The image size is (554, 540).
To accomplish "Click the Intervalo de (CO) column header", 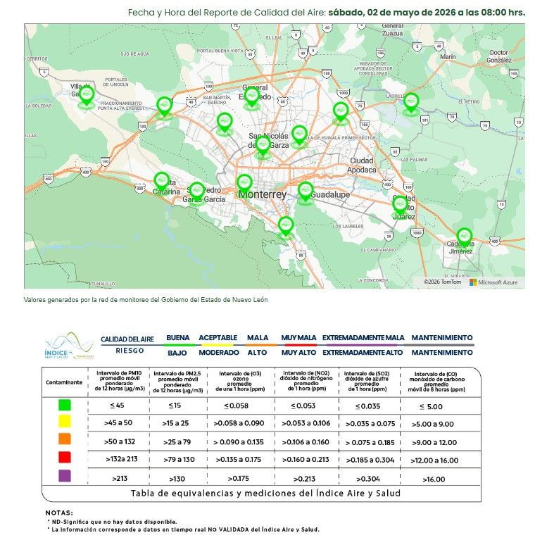I will (x=436, y=382).
